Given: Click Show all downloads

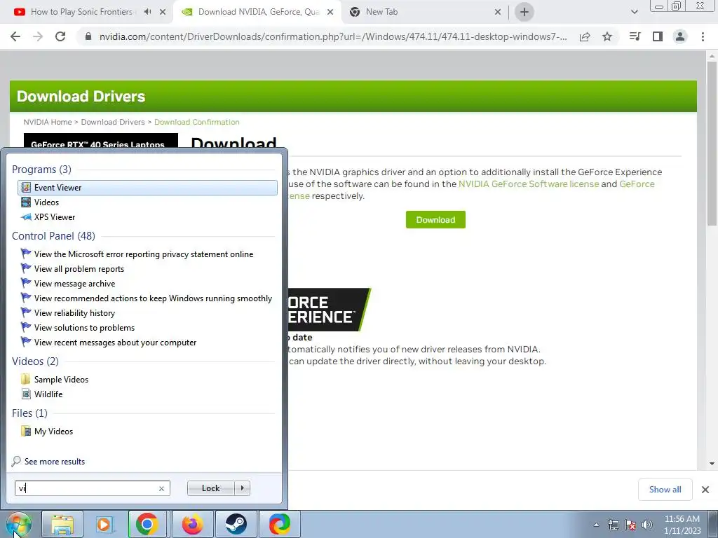Looking at the screenshot, I should click(x=665, y=490).
